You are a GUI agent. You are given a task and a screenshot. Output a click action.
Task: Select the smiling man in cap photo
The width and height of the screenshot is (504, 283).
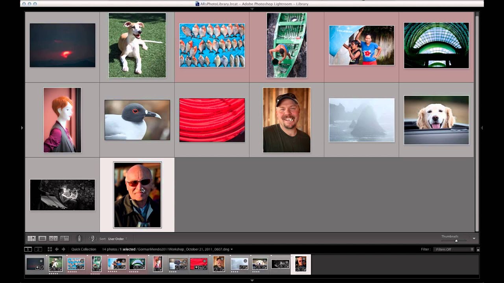(x=287, y=120)
